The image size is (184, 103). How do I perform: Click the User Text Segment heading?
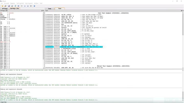point(113,13)
